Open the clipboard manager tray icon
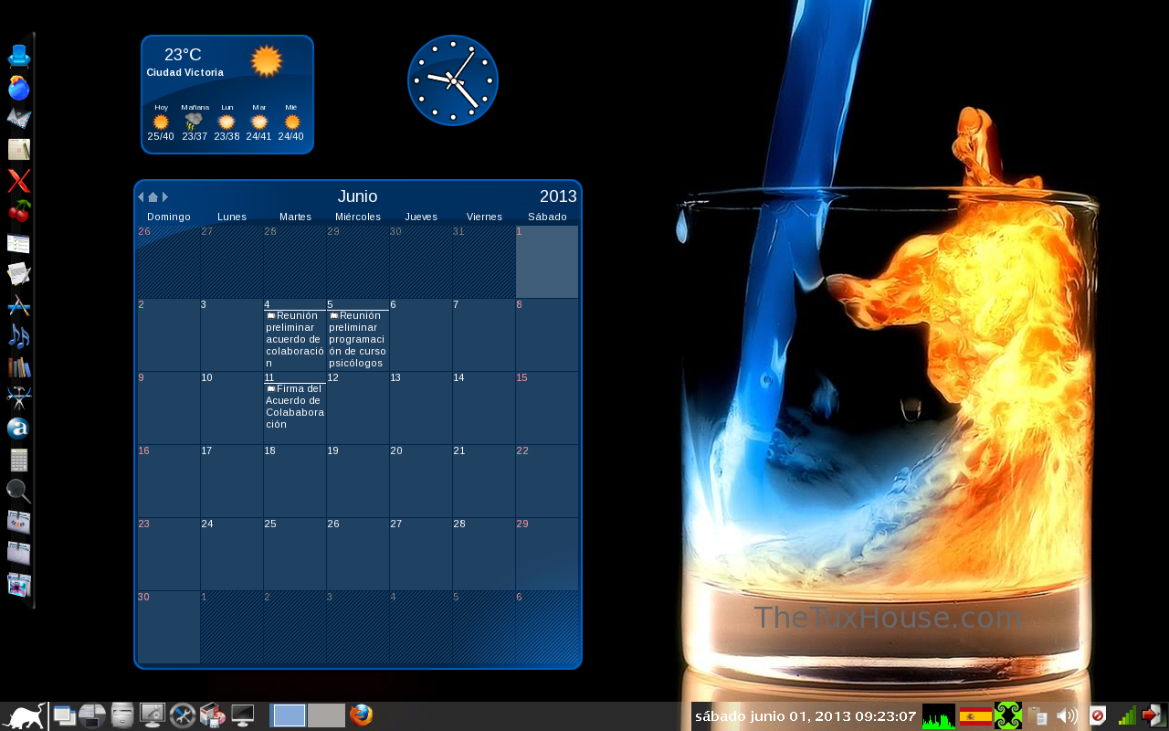Viewport: 1169px width, 731px height. click(x=1037, y=715)
